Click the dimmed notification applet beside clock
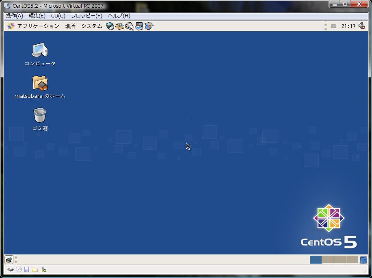372x278 pixels. pos(334,26)
